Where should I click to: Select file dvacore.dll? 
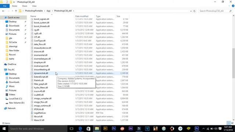tap(39, 51)
